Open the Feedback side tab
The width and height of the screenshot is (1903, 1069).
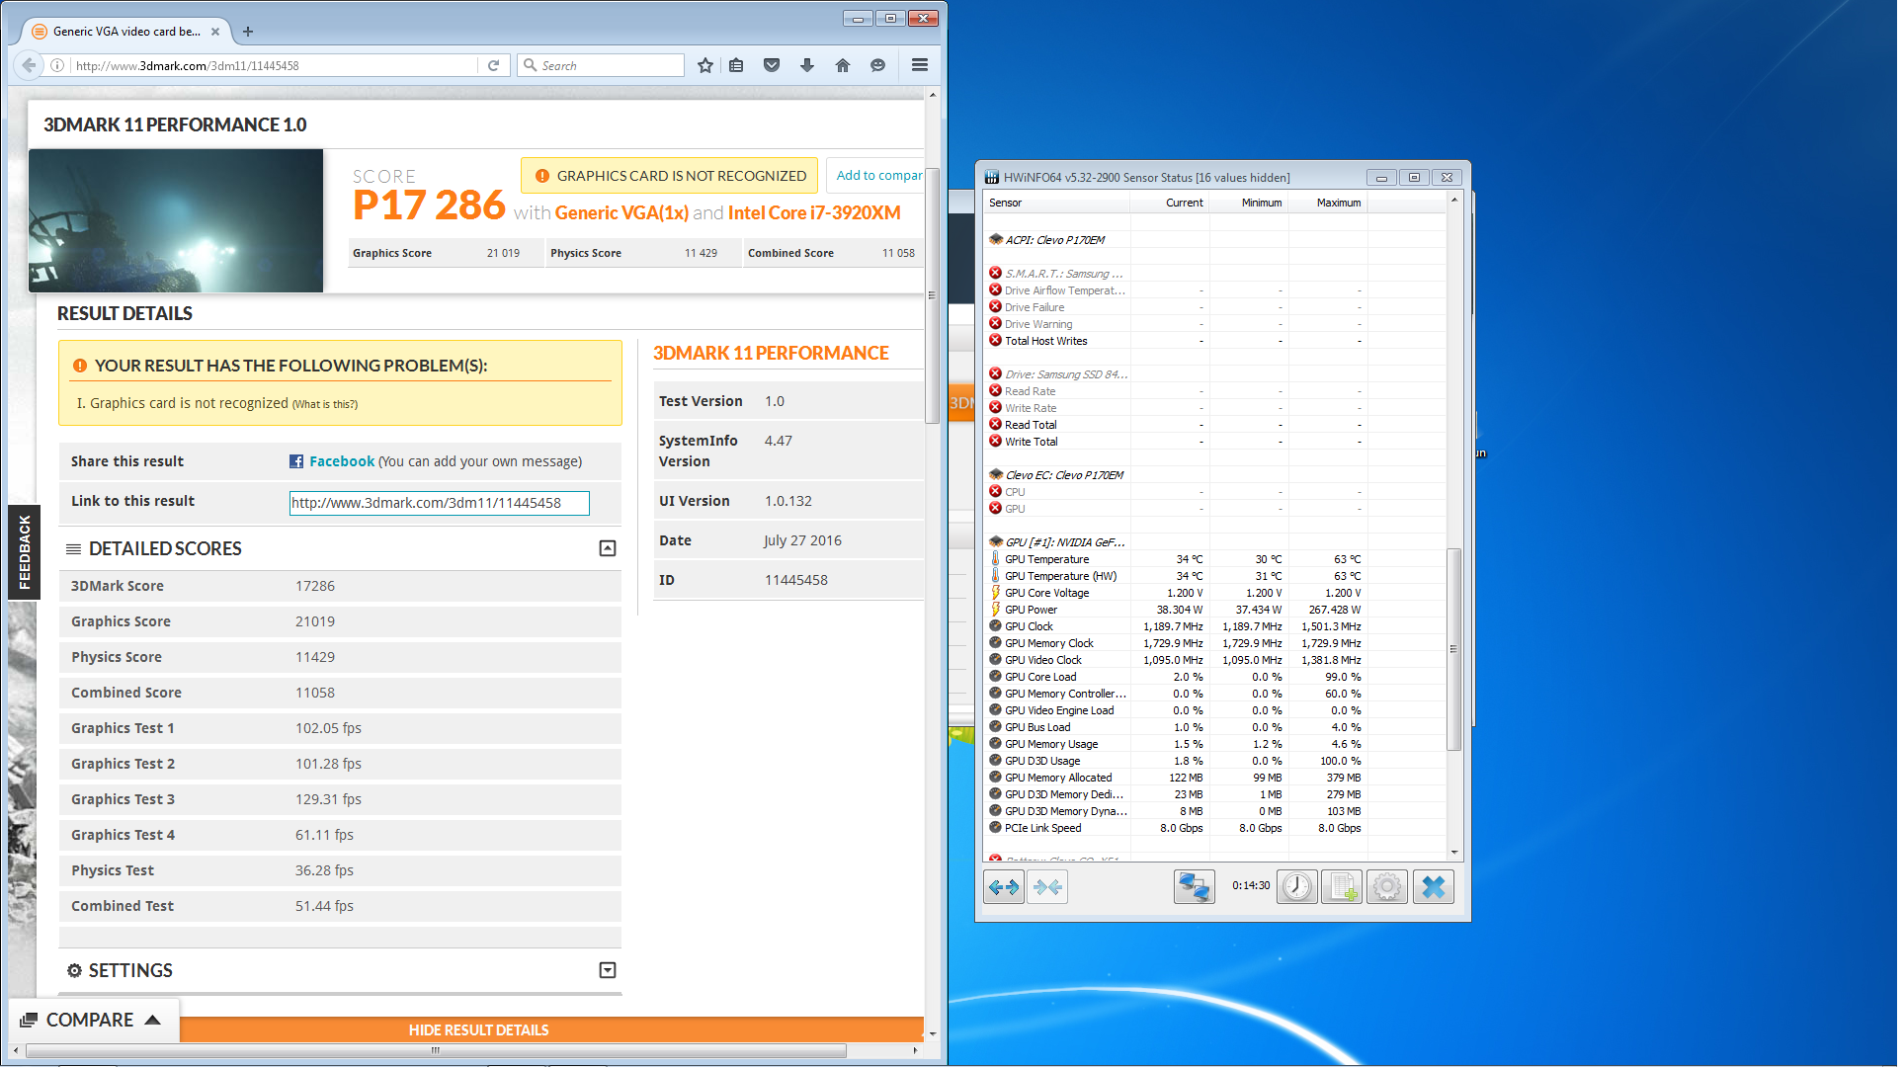25,553
